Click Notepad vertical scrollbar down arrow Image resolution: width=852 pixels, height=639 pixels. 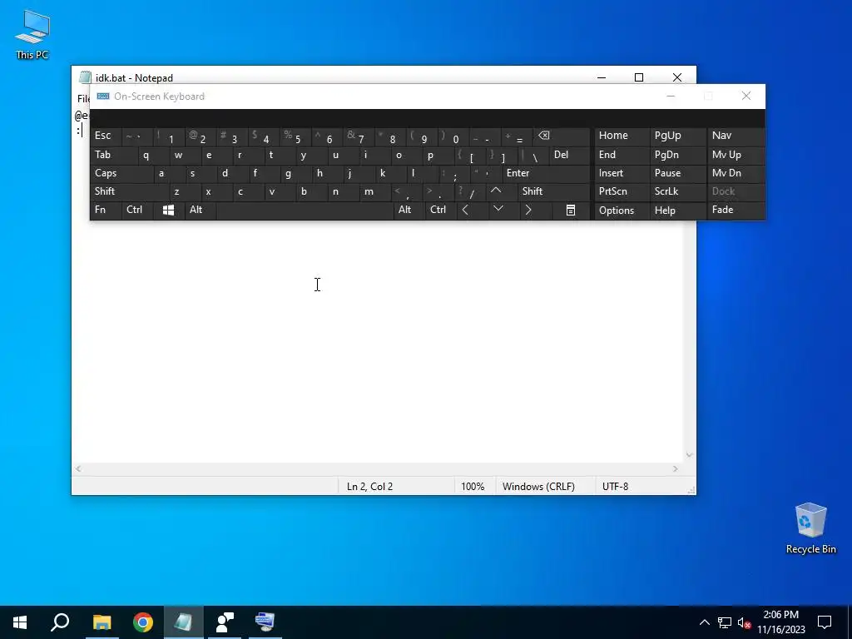tap(689, 455)
